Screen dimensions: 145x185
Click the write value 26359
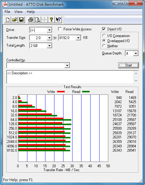tap(117, 141)
